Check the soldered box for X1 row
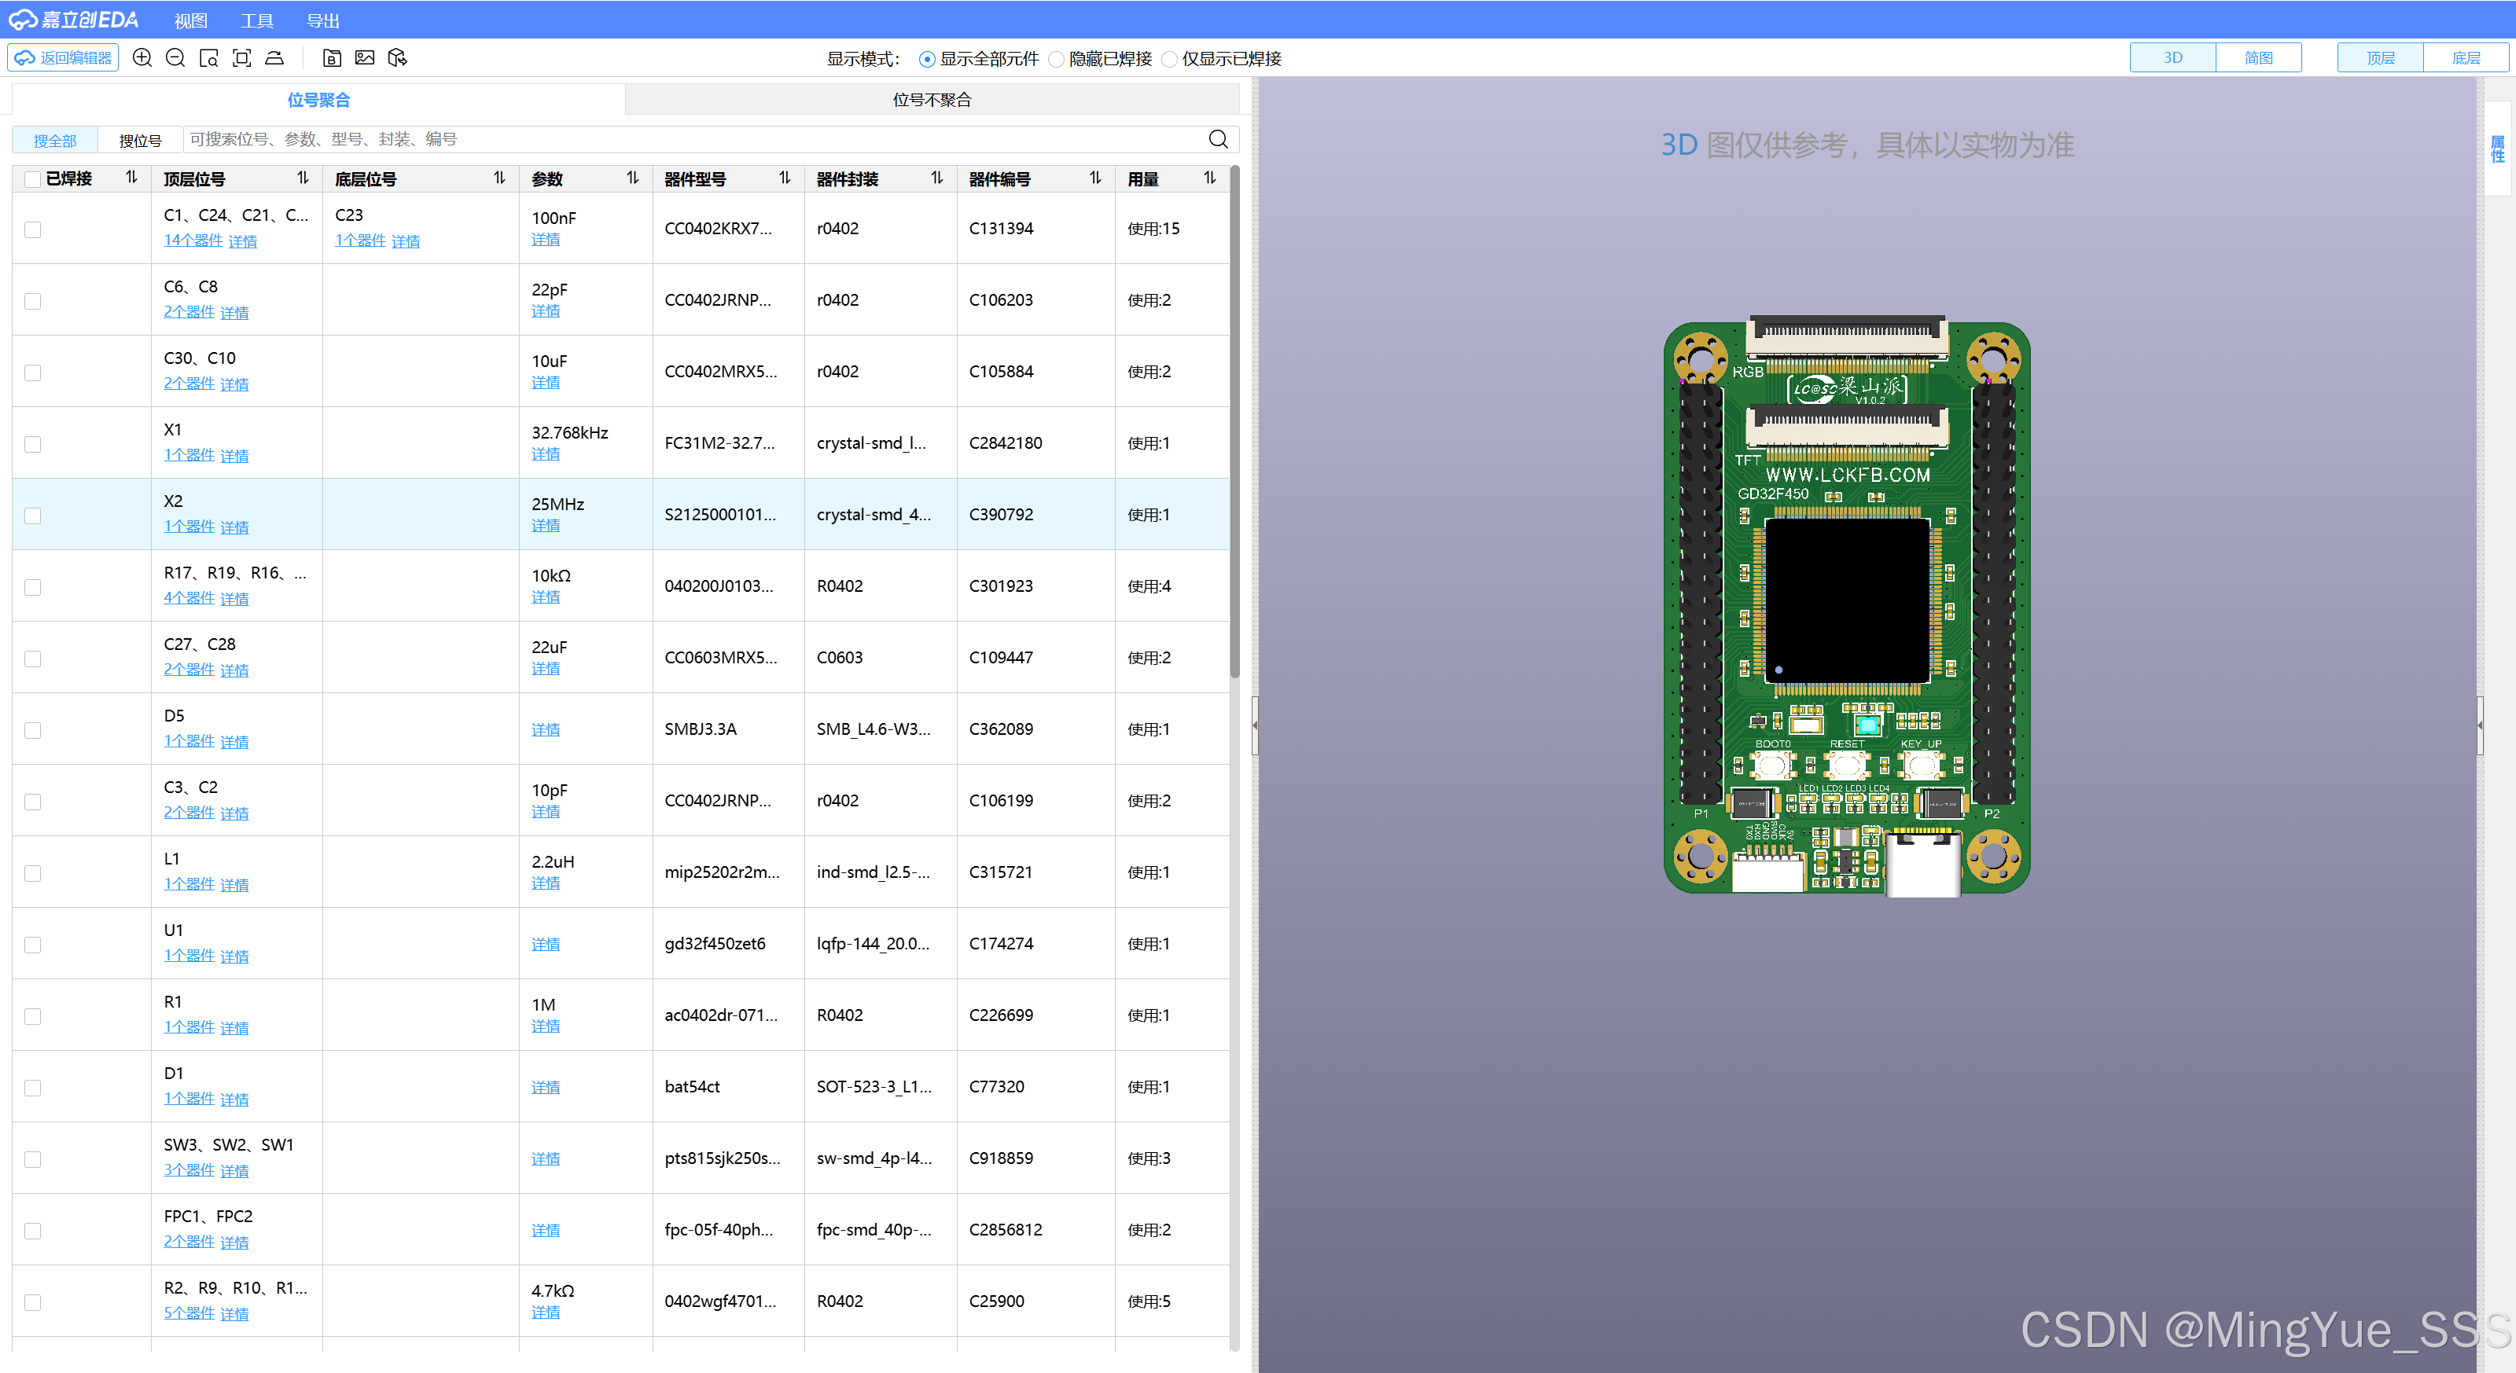This screenshot has width=2516, height=1373. (x=33, y=444)
